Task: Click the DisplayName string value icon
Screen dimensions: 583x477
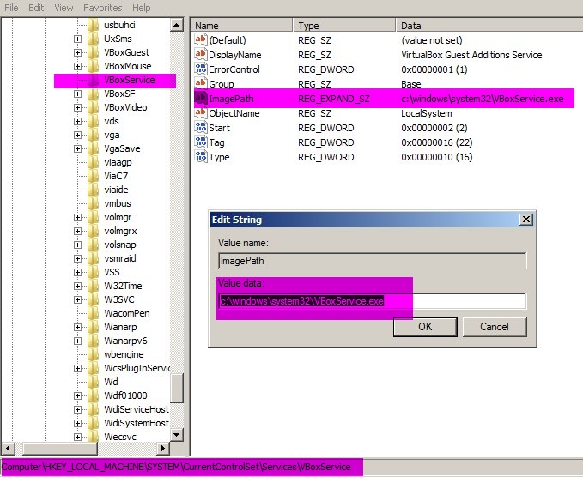Action: coord(200,54)
